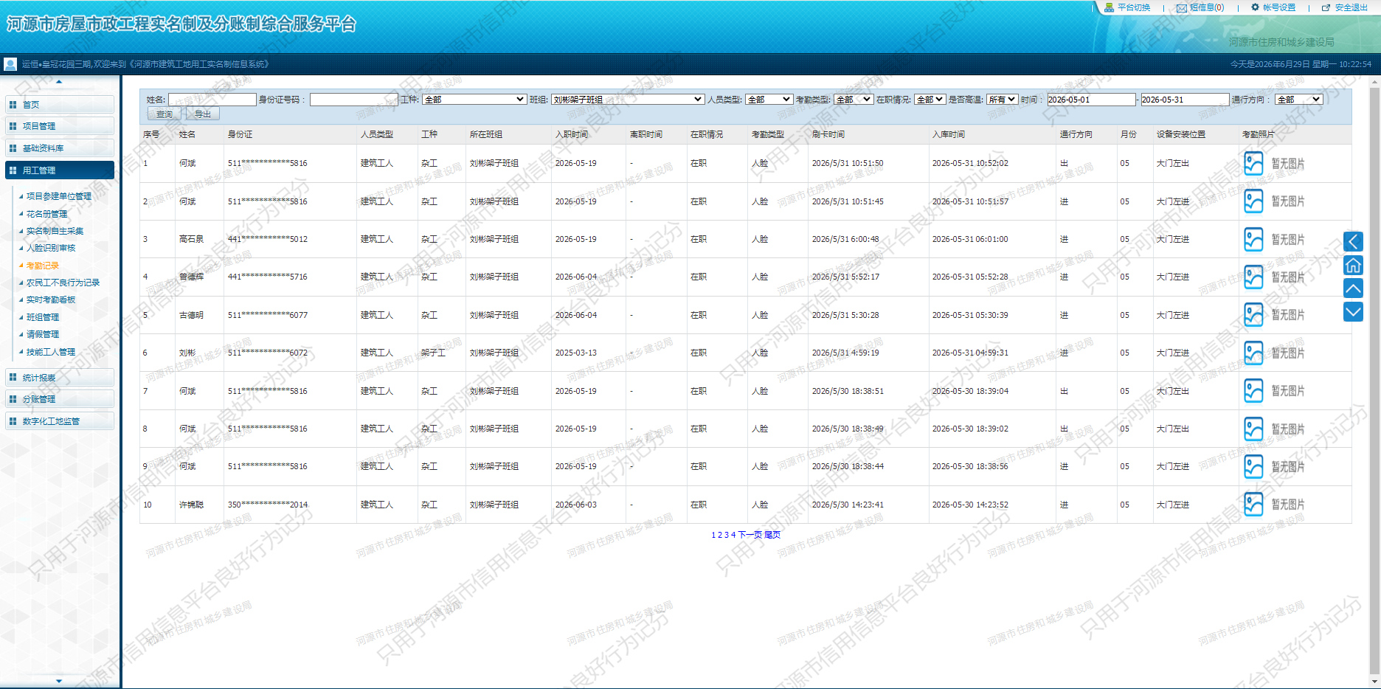Open the 班组 dropdown showing 刘彬架子班组
Image resolution: width=1381 pixels, height=689 pixels.
coord(628,99)
